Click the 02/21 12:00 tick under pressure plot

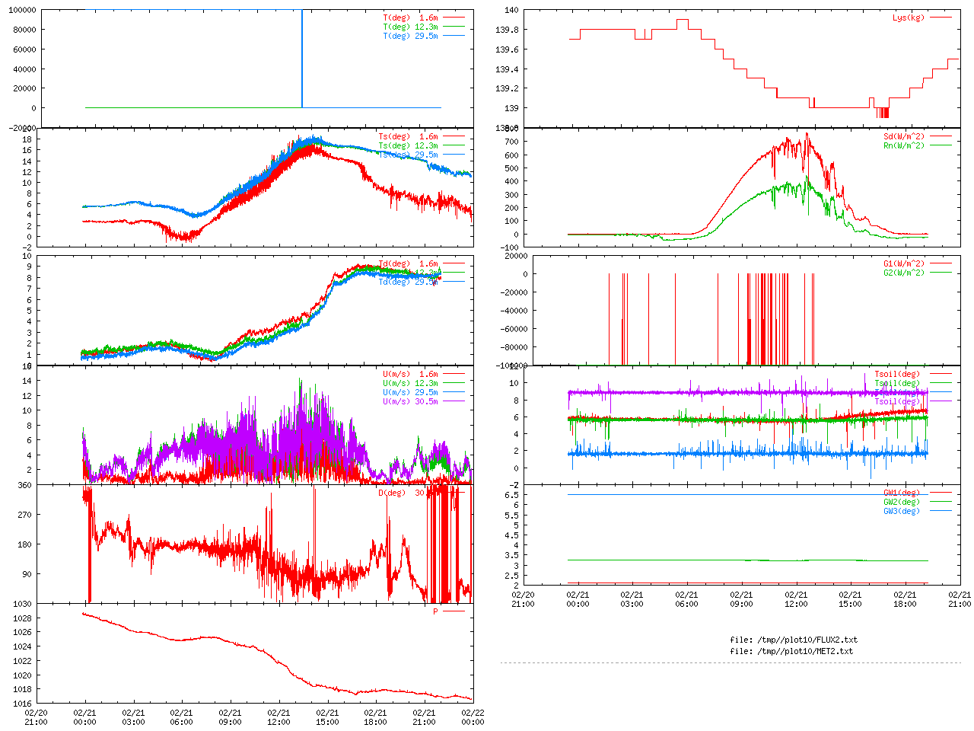[279, 717]
